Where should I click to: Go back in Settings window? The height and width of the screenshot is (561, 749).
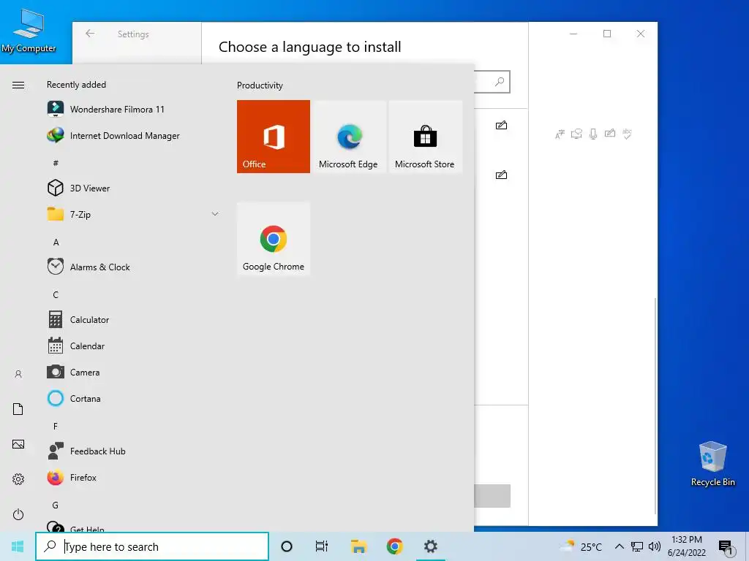(90, 34)
